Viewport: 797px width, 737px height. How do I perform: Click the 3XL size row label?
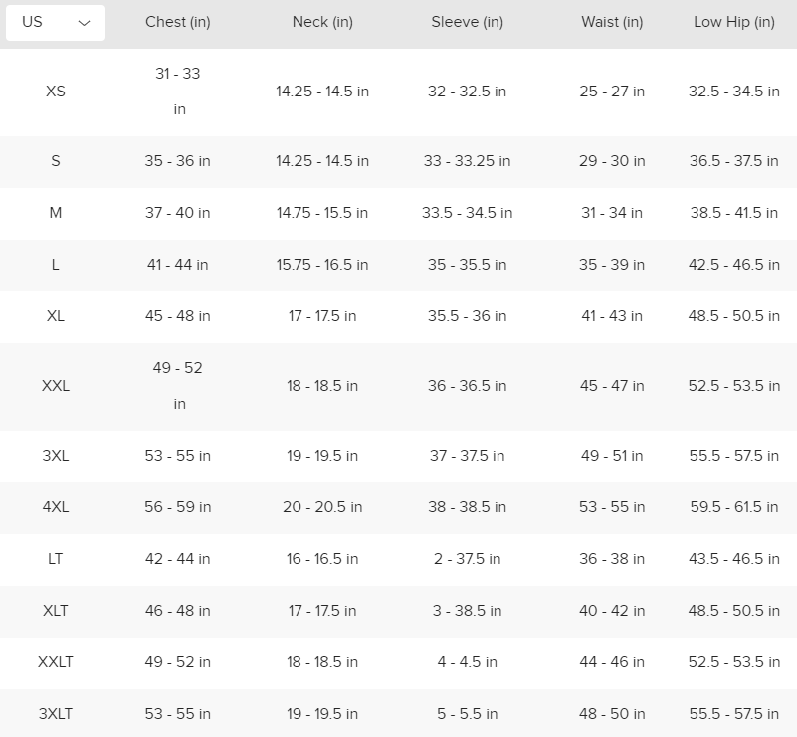click(x=56, y=456)
